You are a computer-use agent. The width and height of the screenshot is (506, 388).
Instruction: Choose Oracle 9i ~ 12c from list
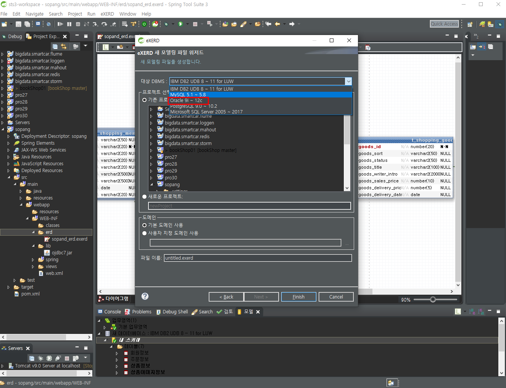[261, 101]
